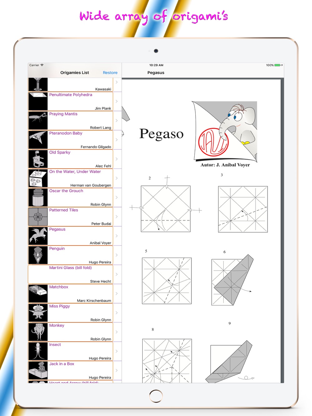Tap the Oscar the Grouch thumbnail

click(38, 198)
